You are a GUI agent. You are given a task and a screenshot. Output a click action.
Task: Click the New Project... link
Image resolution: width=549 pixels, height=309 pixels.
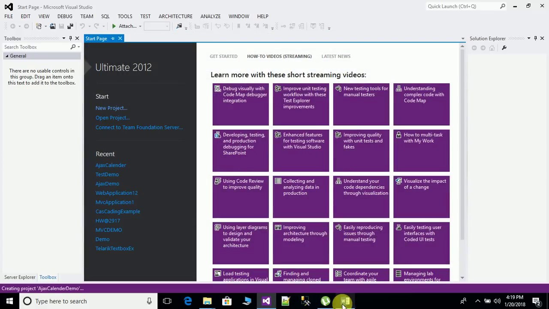click(112, 108)
